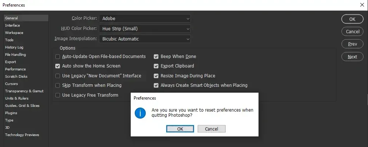The image size is (368, 147).
Task: Open the Color Picker dropdown
Action: (x=145, y=18)
